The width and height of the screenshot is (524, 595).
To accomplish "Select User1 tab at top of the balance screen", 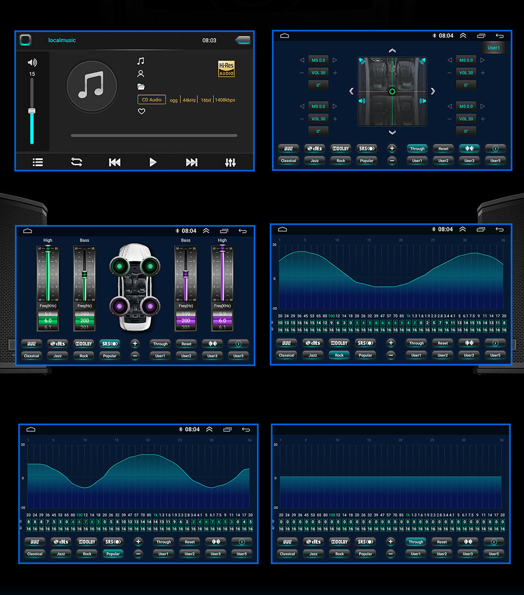I will (494, 48).
